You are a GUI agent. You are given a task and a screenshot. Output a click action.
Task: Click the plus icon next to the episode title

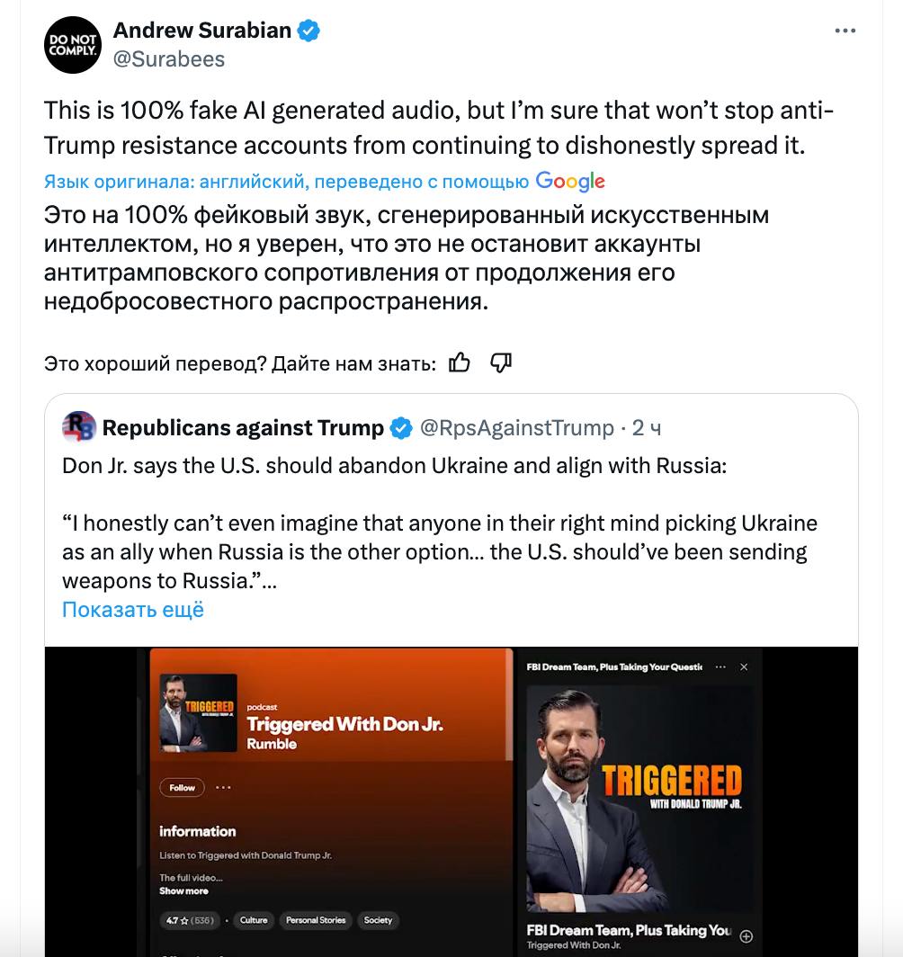point(746,935)
